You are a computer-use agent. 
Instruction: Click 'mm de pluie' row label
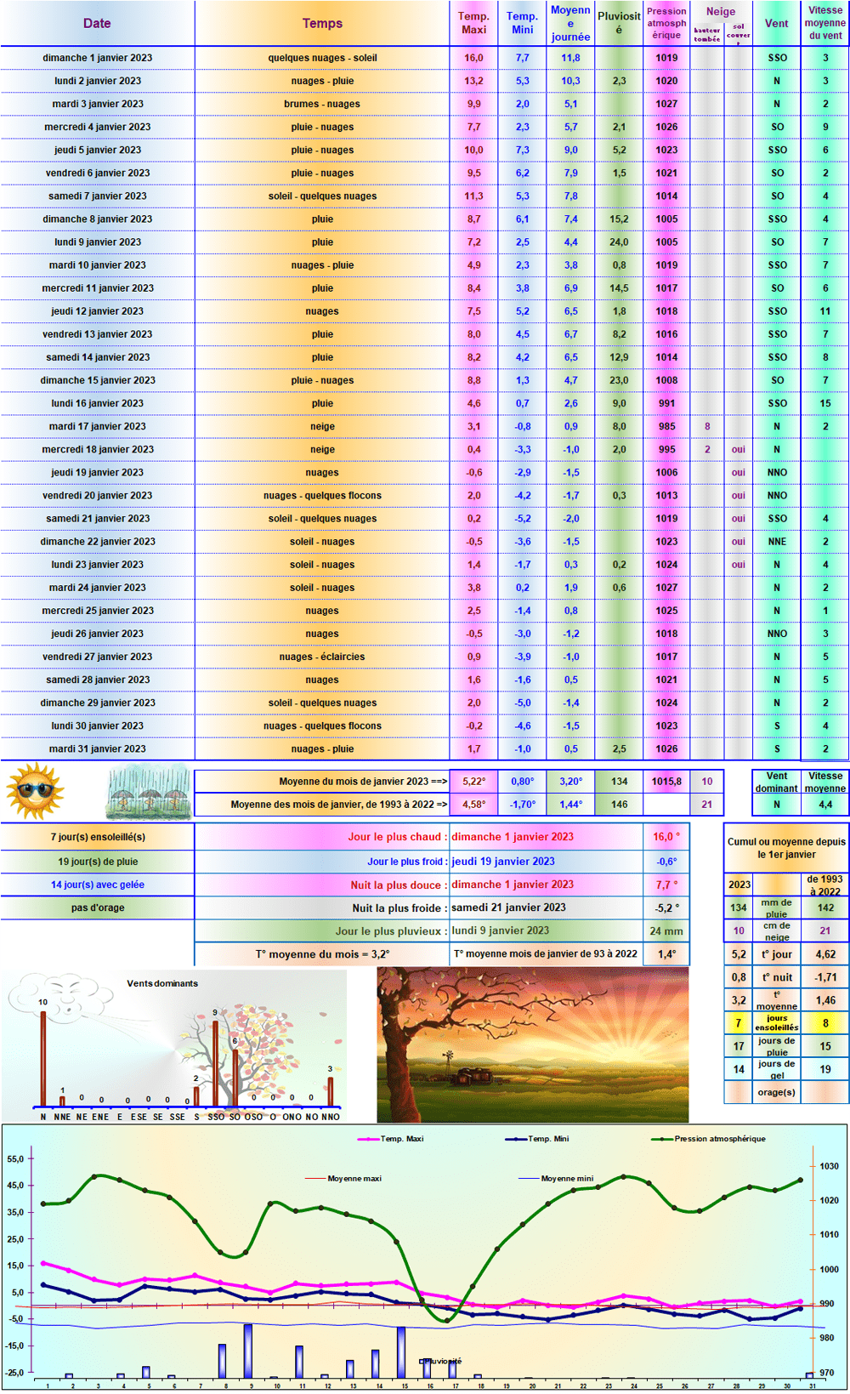click(776, 908)
